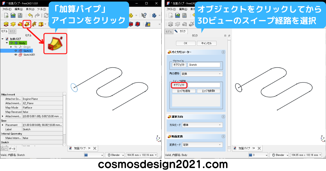The height and width of the screenshot is (171, 326).
Task: Expand the Origin tree node
Action: (x=11, y=47)
